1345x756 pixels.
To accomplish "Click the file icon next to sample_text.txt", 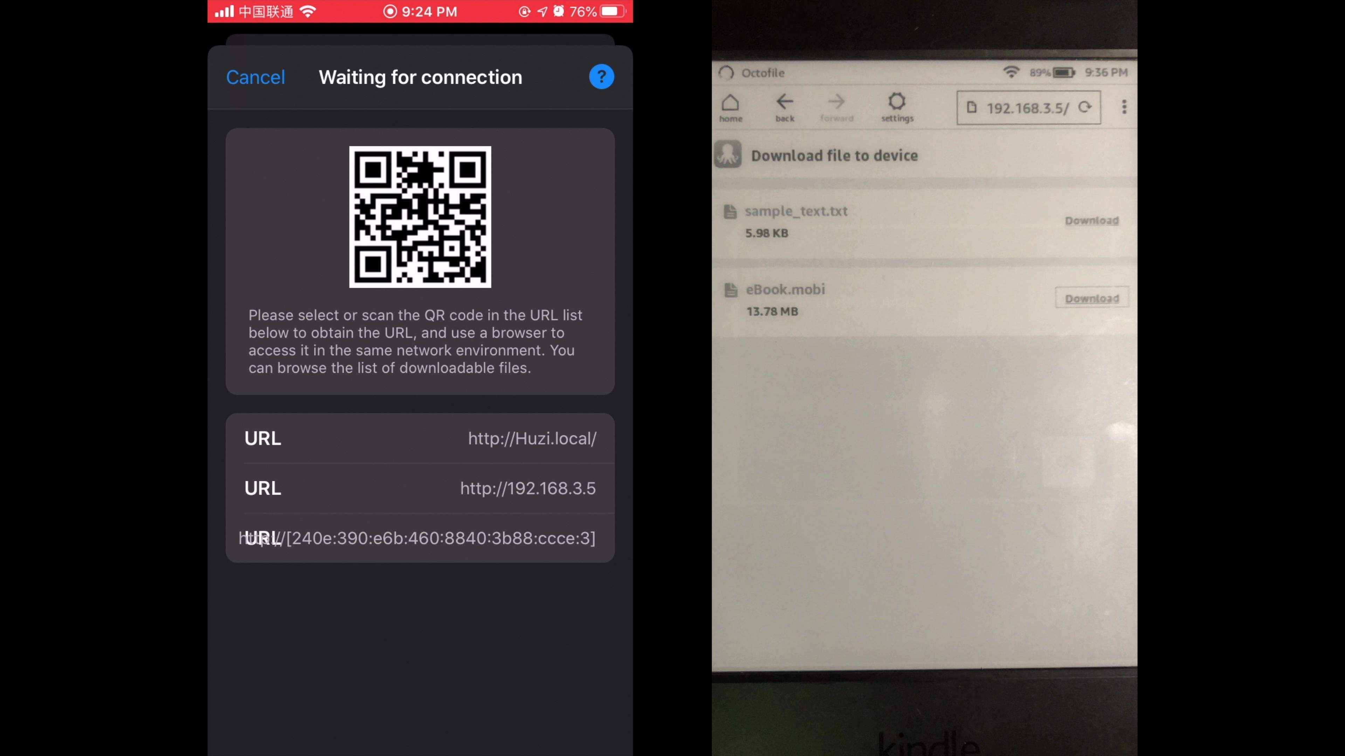I will tap(730, 210).
